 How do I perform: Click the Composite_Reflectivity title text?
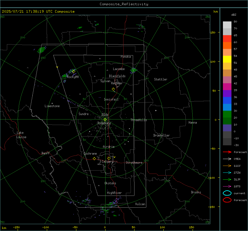click(124, 4)
